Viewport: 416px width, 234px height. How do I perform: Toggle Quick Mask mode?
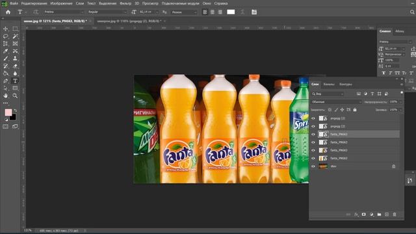(x=6, y=127)
